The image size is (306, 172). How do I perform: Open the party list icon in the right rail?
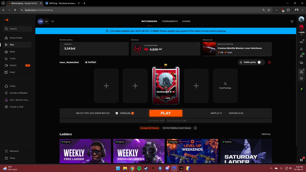click(x=301, y=72)
